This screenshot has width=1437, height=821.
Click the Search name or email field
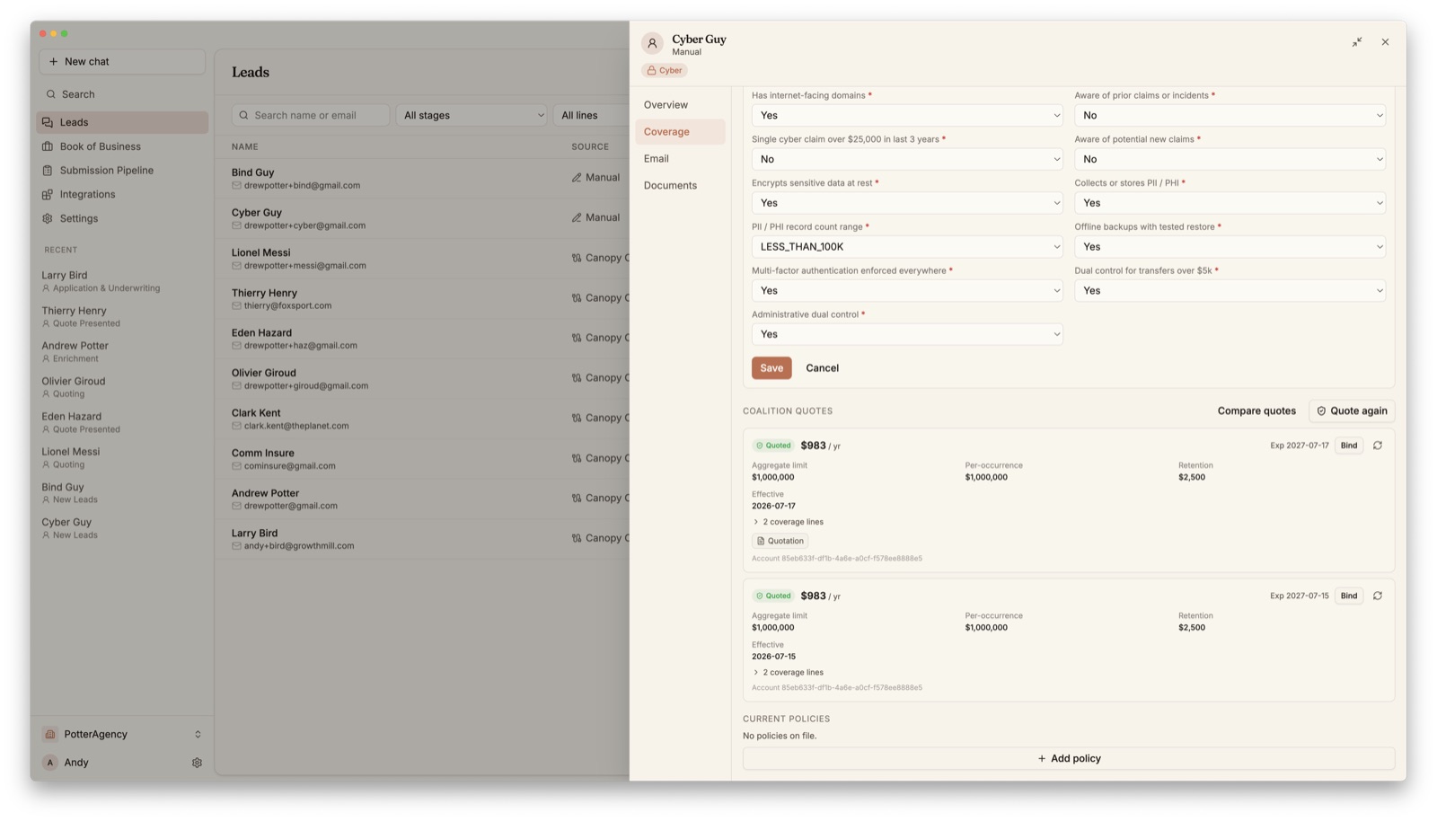pos(311,115)
